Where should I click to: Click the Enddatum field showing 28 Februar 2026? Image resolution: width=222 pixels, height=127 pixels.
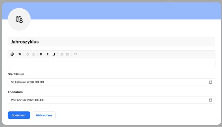click(x=112, y=100)
